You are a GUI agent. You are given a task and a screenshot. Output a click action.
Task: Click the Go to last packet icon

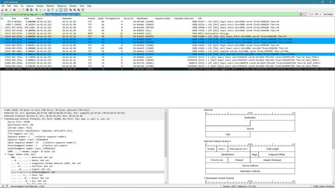(57, 10)
